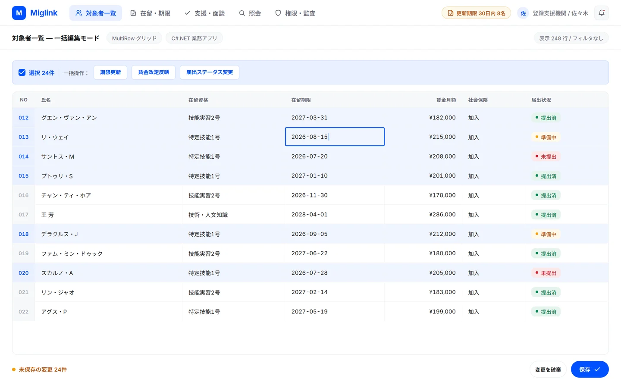Click the 期限更新 bulk action button
The height and width of the screenshot is (388, 621).
click(110, 72)
